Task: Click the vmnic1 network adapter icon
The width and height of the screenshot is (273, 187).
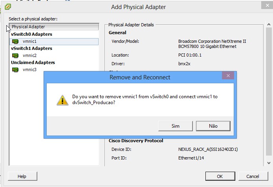Action: click(15, 41)
